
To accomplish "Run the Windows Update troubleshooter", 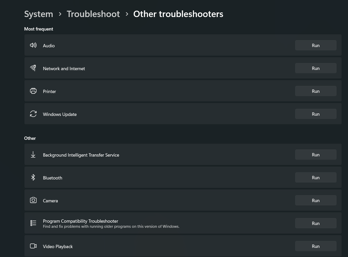I will 316,114.
